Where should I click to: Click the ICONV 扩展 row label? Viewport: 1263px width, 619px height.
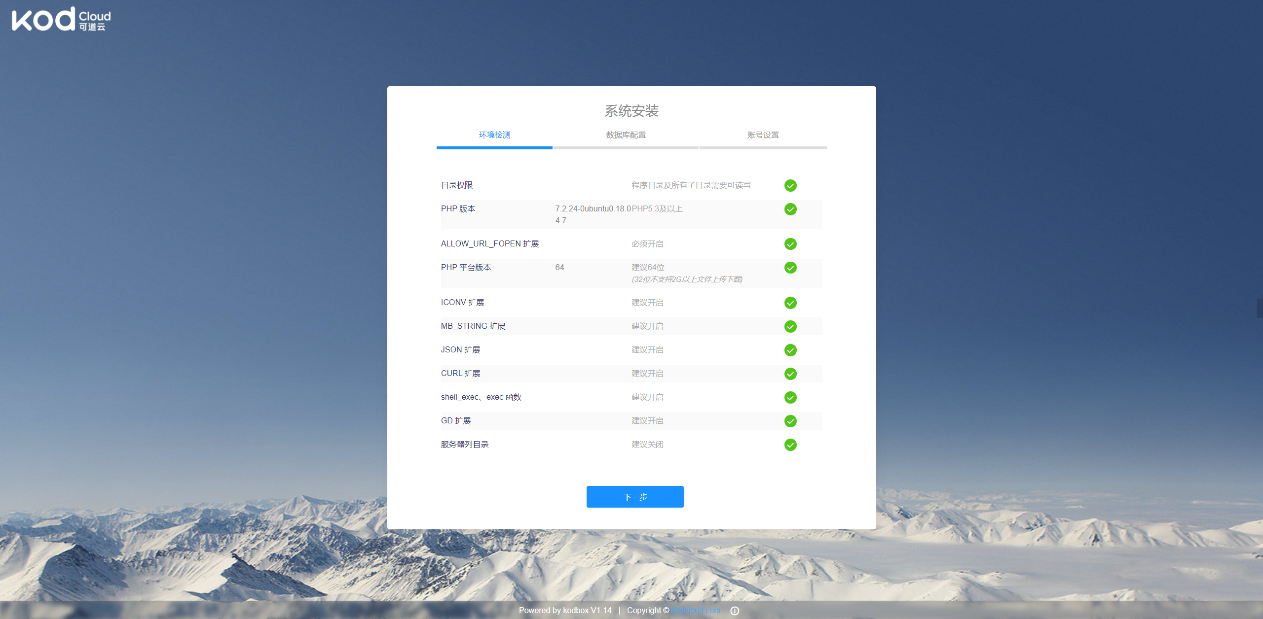point(462,302)
